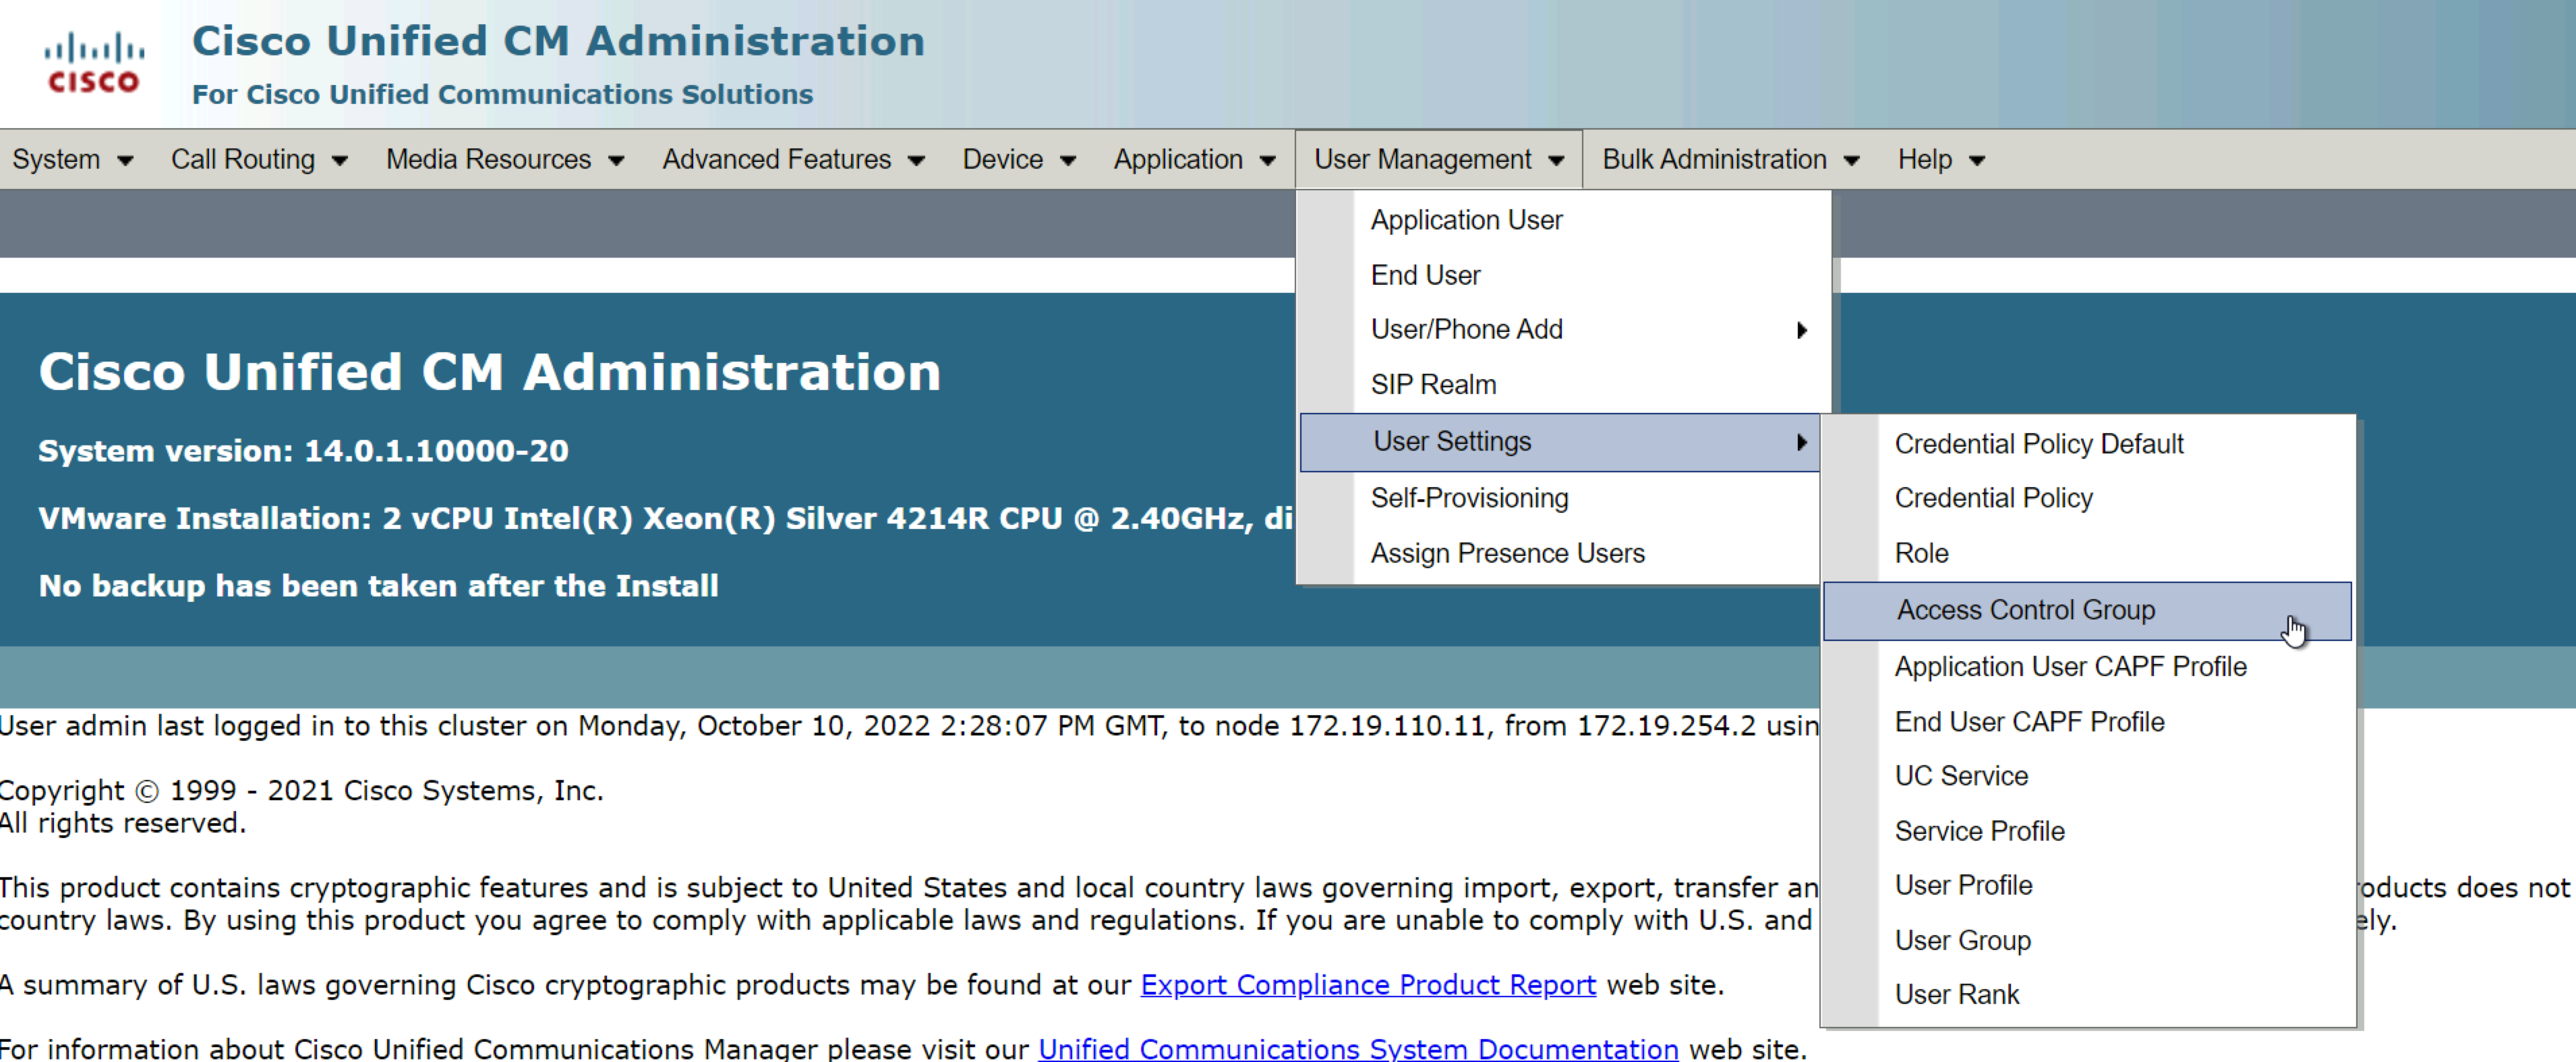Choose Self-Provisioning from the menu

coord(1560,499)
